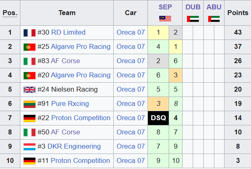The height and width of the screenshot is (169, 251).
Task: Open the DKR Engineering team link
Action: coord(74,146)
